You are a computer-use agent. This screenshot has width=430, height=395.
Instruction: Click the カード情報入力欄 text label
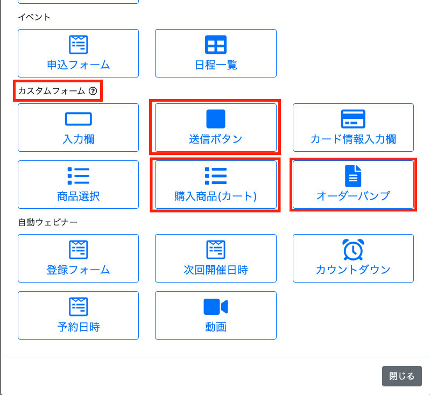[x=353, y=139]
